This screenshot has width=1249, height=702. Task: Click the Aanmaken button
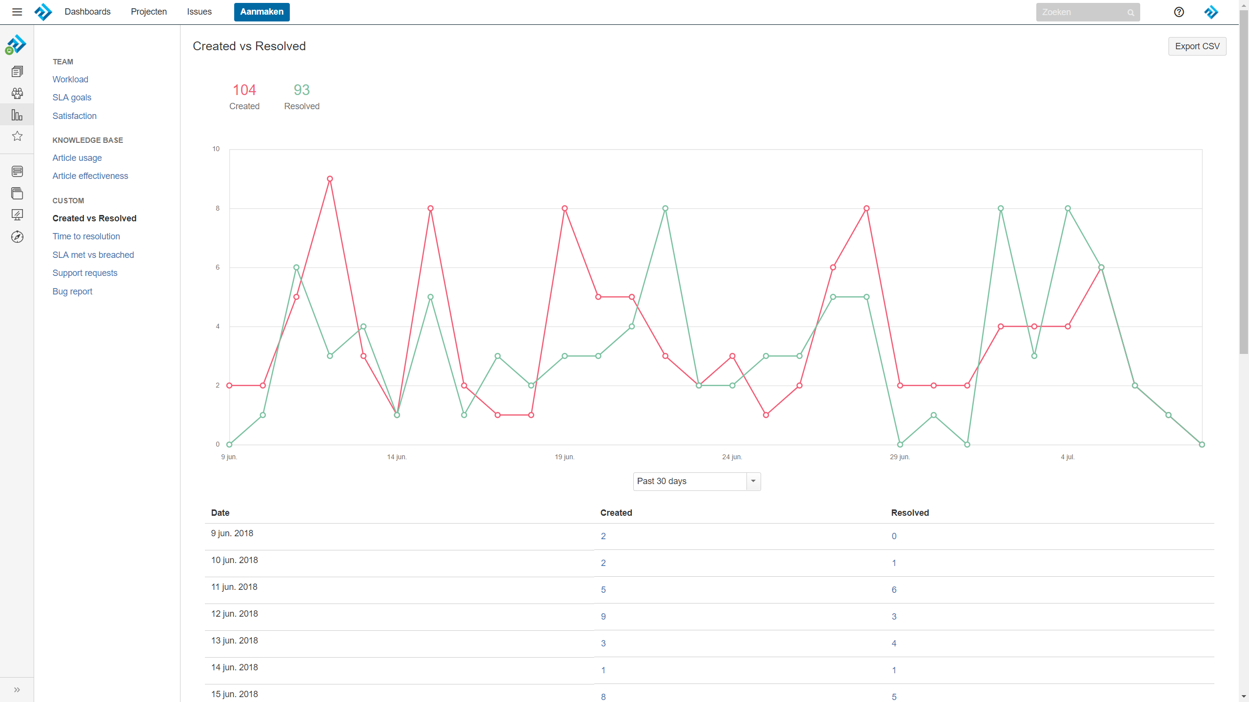coord(262,12)
